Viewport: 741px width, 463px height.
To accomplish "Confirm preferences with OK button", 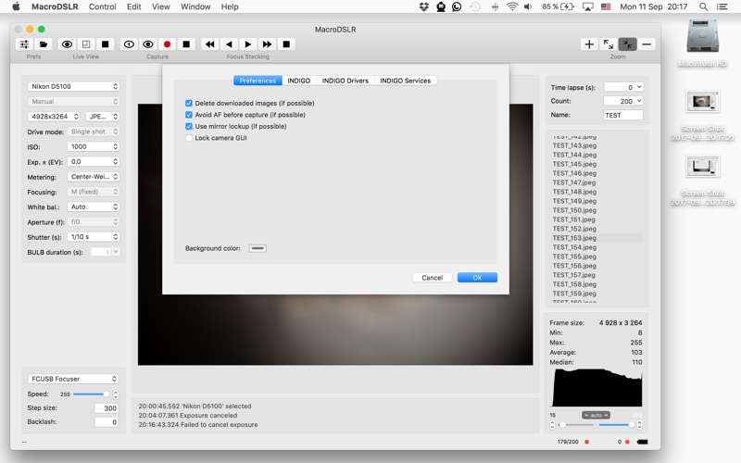I will tap(477, 278).
